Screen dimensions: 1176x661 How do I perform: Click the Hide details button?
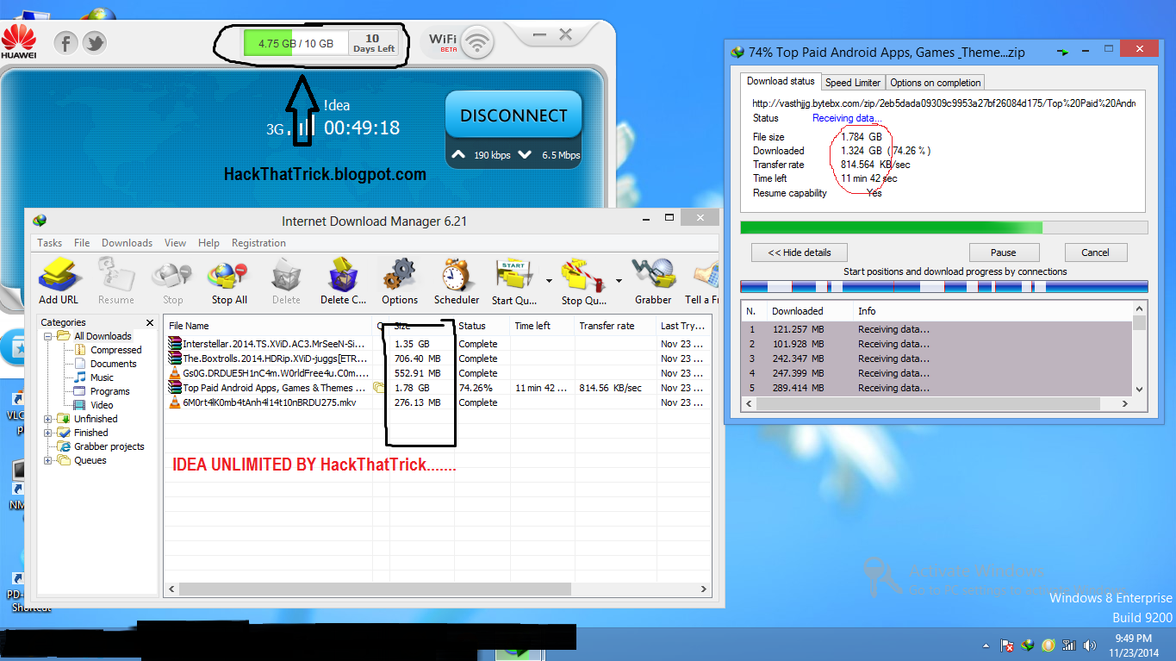(800, 253)
